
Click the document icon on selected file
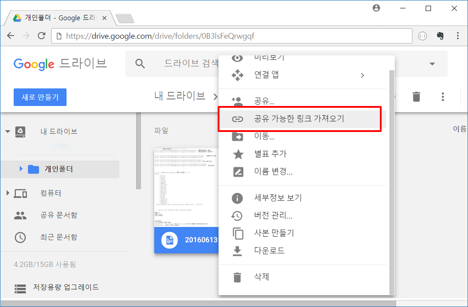(x=170, y=240)
